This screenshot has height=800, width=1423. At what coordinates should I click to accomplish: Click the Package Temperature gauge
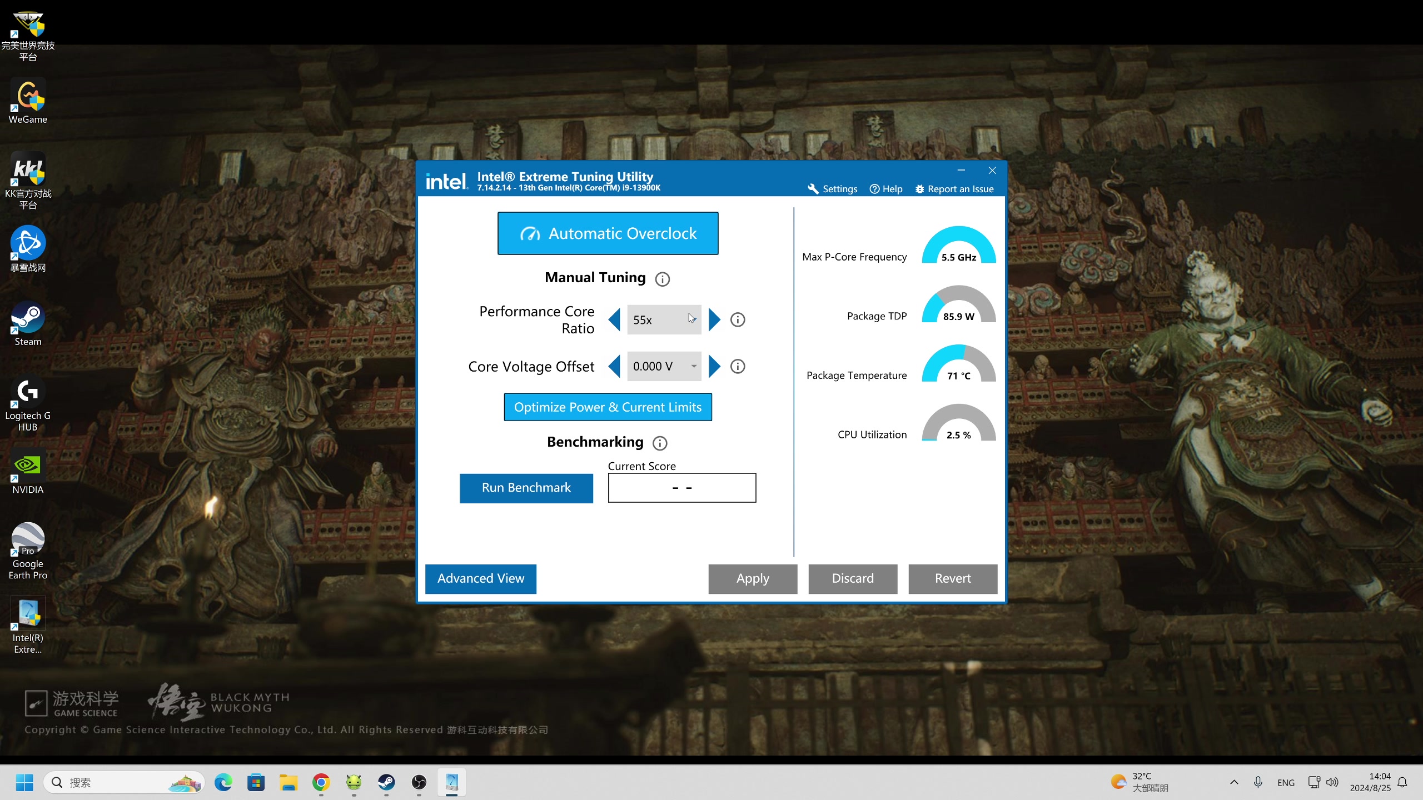pos(959,363)
